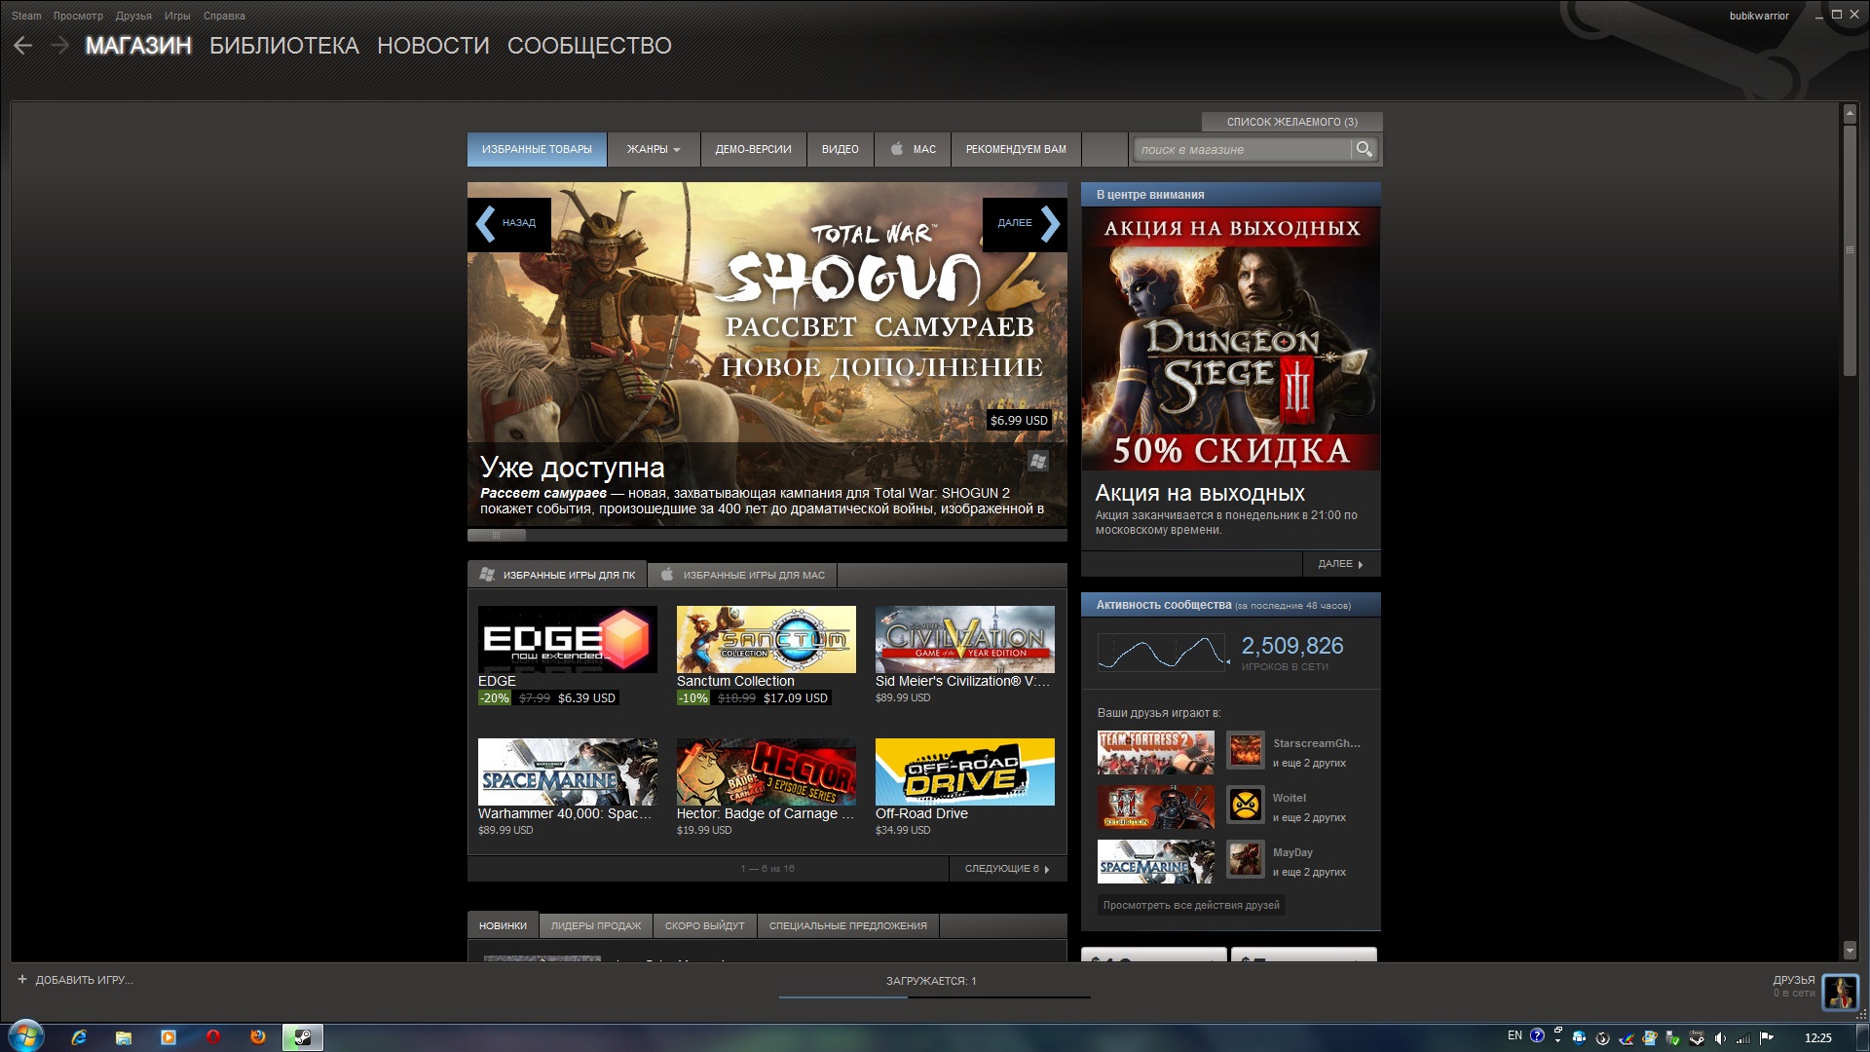The image size is (1870, 1052).
Task: Click the store search magnifier icon
Action: click(1364, 149)
